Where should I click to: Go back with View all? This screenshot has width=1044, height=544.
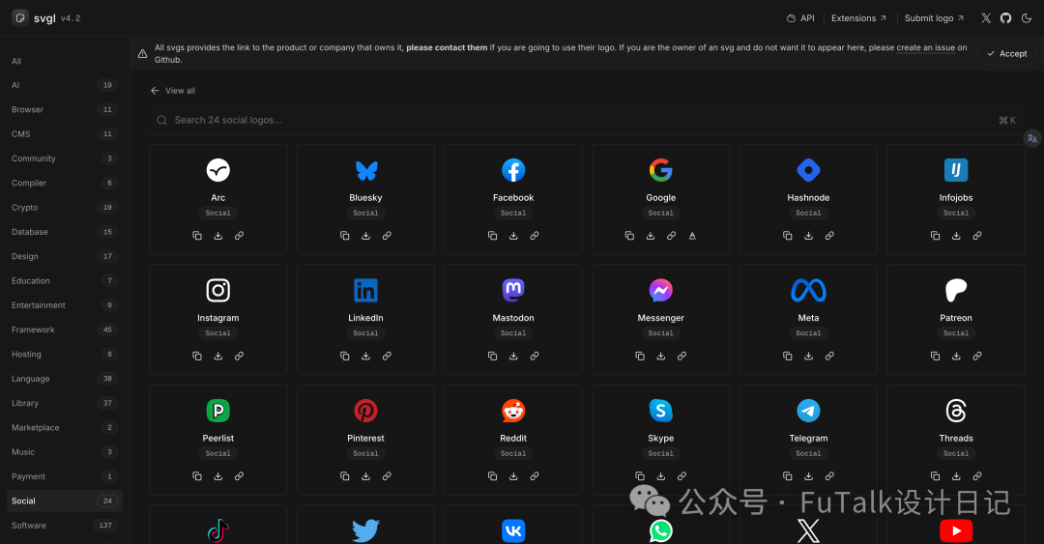pyautogui.click(x=173, y=91)
